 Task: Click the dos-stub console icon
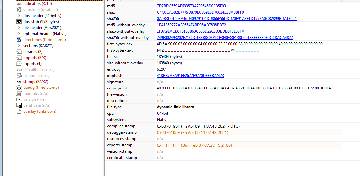pos(19,22)
